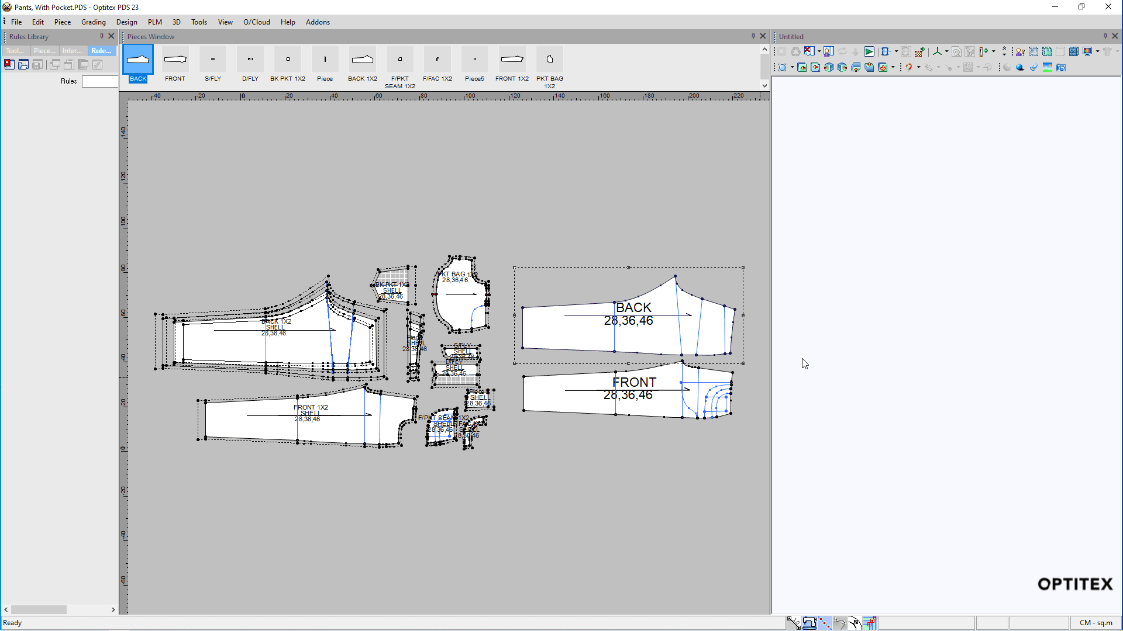
Task: Open the Grading menu
Action: pyautogui.click(x=93, y=22)
